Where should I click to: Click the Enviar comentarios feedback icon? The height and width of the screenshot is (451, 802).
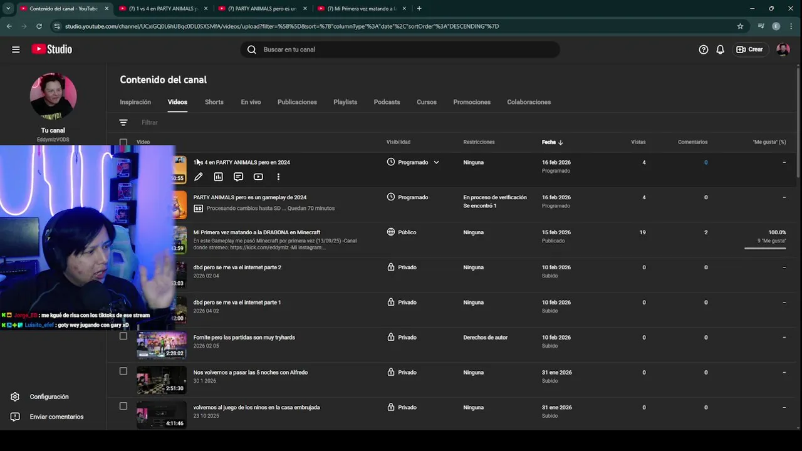click(15, 417)
